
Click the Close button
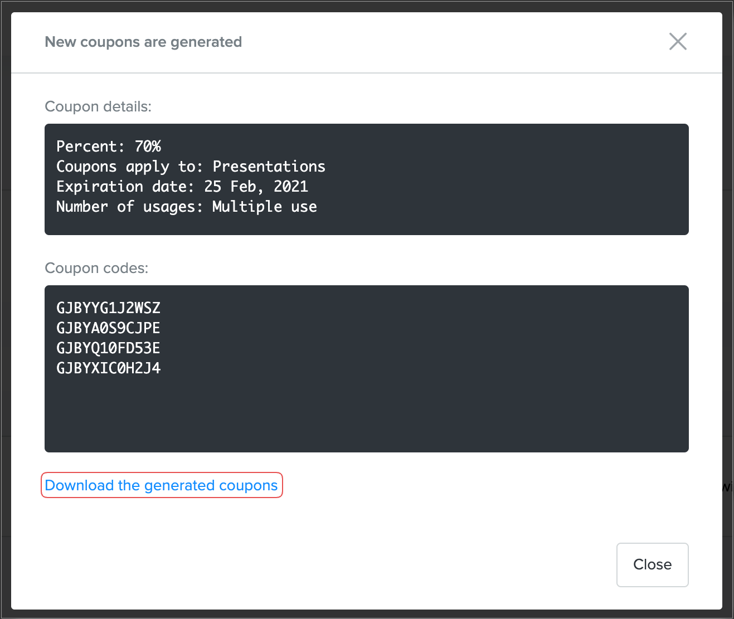[x=652, y=564]
